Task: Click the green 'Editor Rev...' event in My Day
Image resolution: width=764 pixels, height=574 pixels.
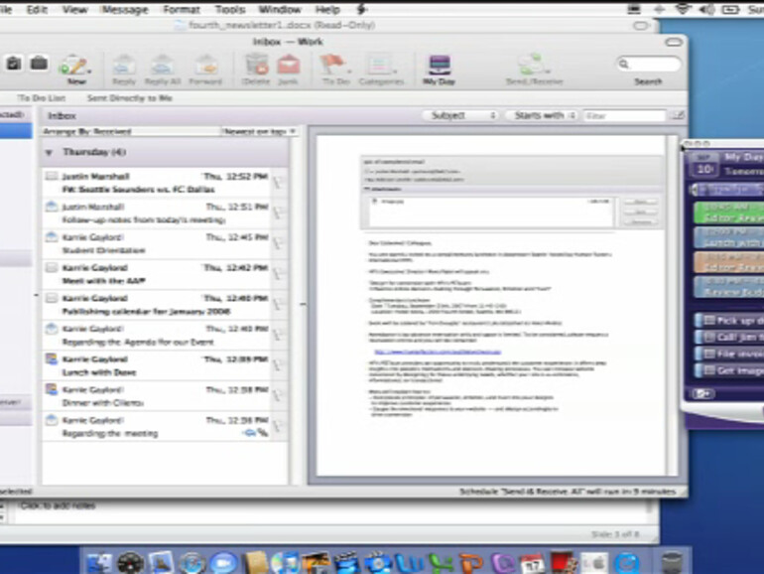Action: [x=729, y=213]
